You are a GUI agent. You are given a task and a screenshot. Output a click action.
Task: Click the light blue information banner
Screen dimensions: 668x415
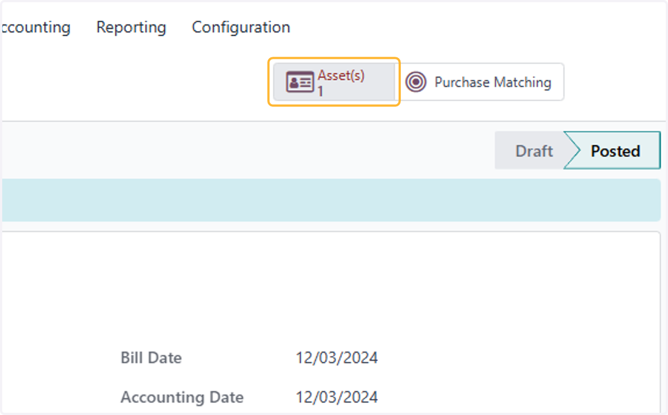(331, 200)
